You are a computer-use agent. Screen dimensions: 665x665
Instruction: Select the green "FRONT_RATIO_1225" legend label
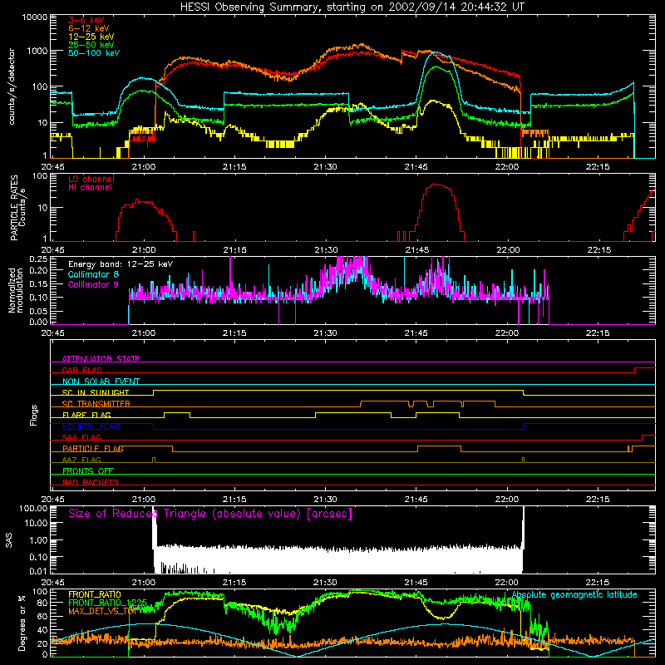click(107, 603)
